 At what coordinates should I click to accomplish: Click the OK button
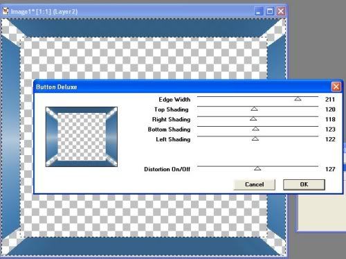click(x=304, y=184)
